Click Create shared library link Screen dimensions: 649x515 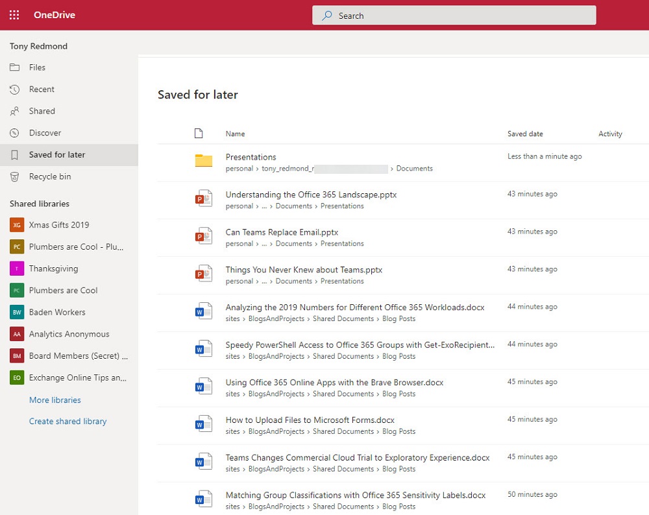pyautogui.click(x=68, y=421)
